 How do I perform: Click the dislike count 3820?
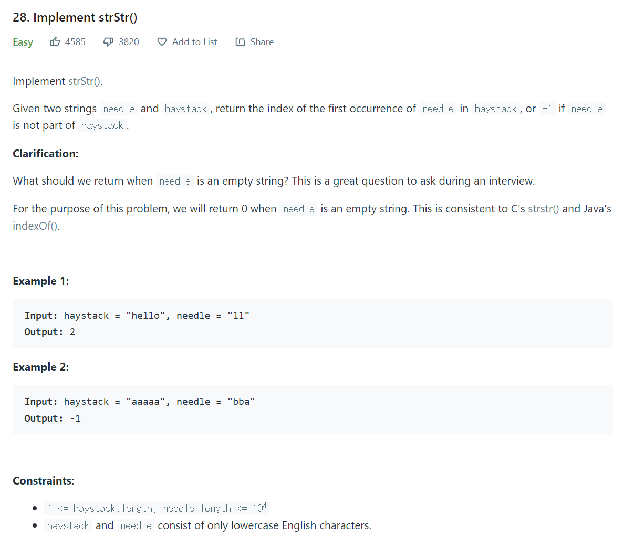coord(128,41)
